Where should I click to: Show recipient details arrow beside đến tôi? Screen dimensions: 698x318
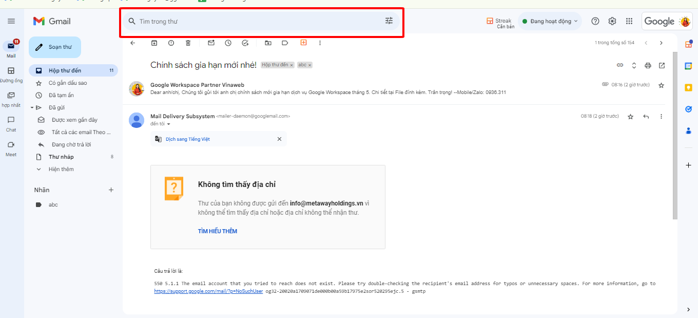[x=168, y=124]
